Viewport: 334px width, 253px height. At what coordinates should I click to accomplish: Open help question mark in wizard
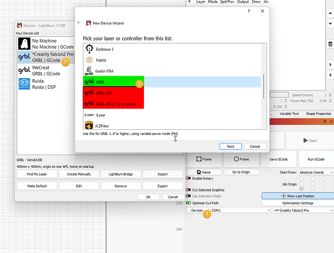[x=248, y=11]
